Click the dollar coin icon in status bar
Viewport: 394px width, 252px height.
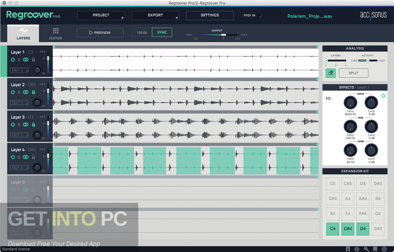tap(357, 249)
